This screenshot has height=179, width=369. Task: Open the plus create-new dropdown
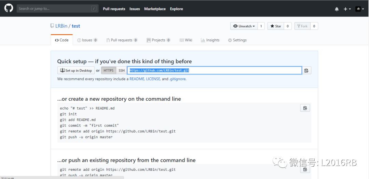(347, 9)
